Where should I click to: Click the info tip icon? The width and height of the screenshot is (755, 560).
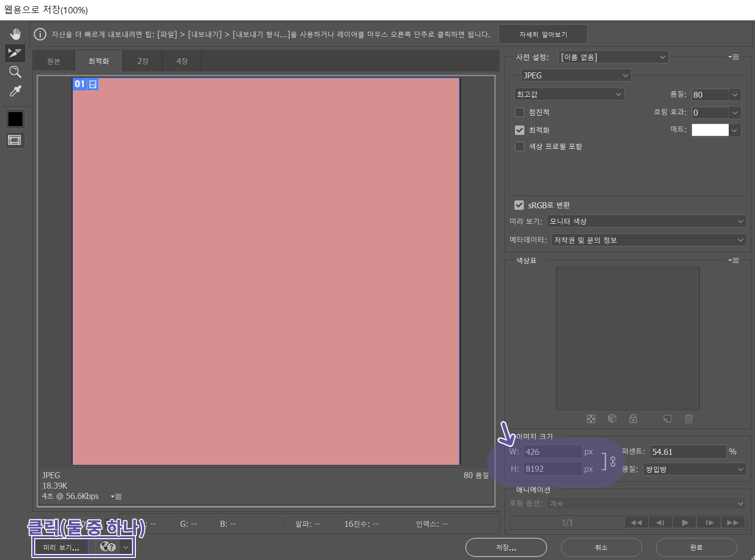click(x=40, y=34)
